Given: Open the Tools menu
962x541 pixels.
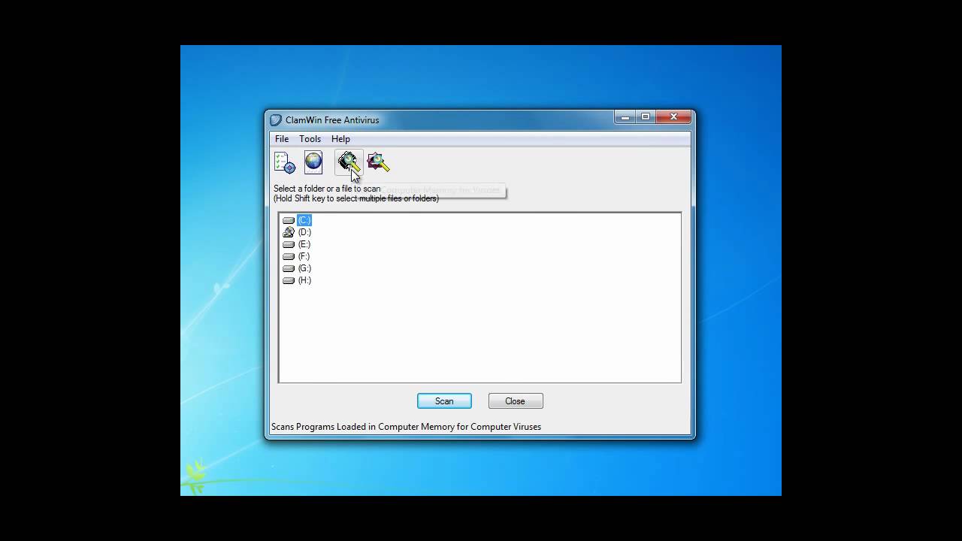Looking at the screenshot, I should coord(310,139).
